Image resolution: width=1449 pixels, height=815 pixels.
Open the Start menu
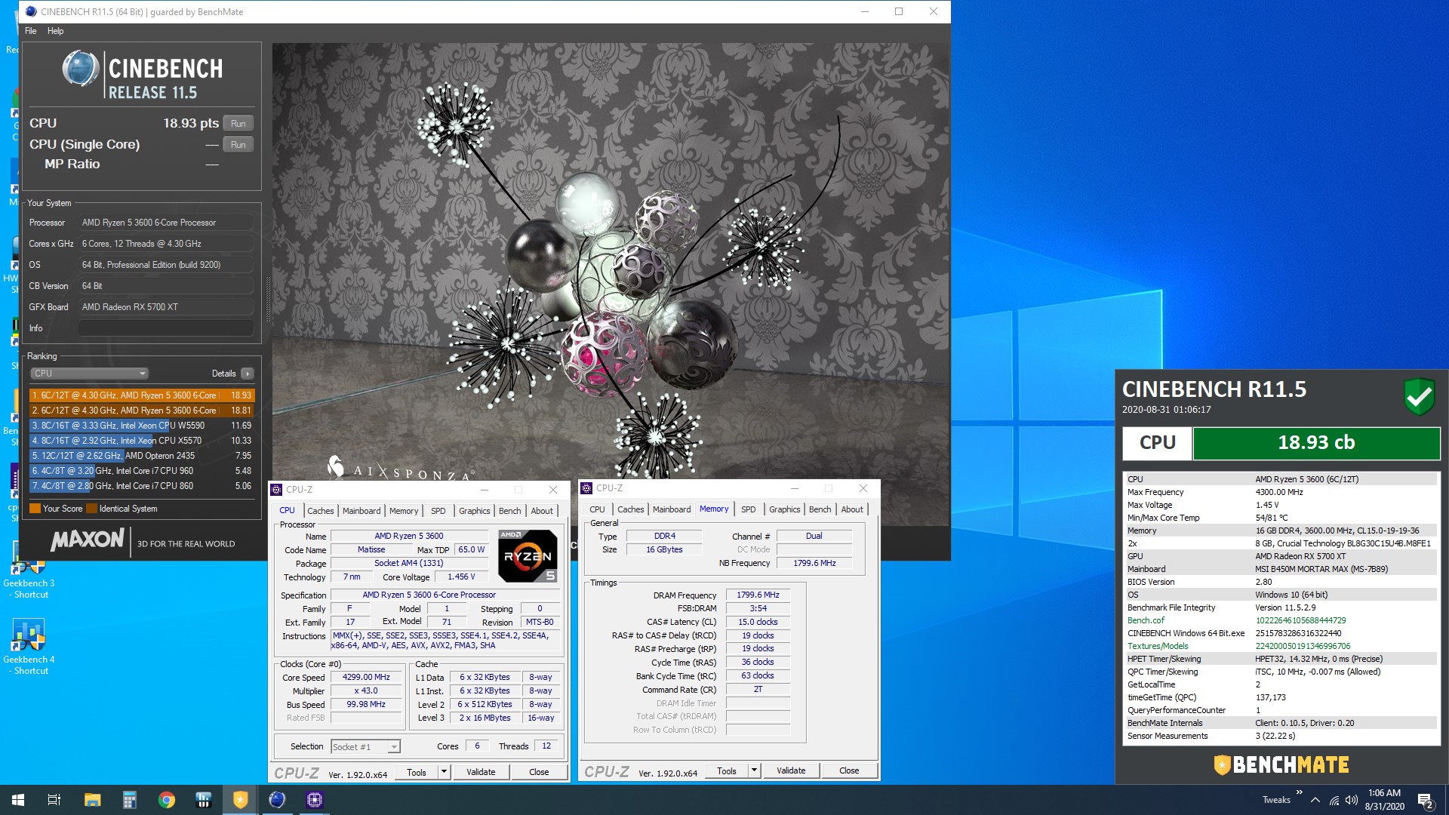tap(18, 800)
